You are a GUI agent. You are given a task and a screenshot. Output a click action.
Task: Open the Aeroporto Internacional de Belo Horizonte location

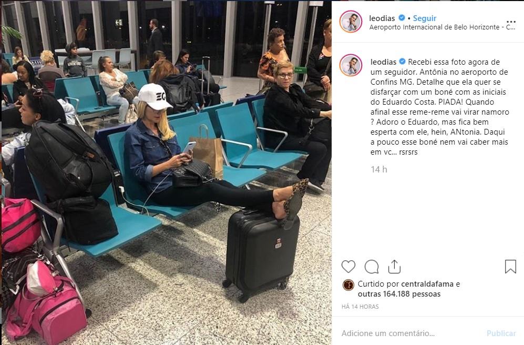(x=442, y=27)
